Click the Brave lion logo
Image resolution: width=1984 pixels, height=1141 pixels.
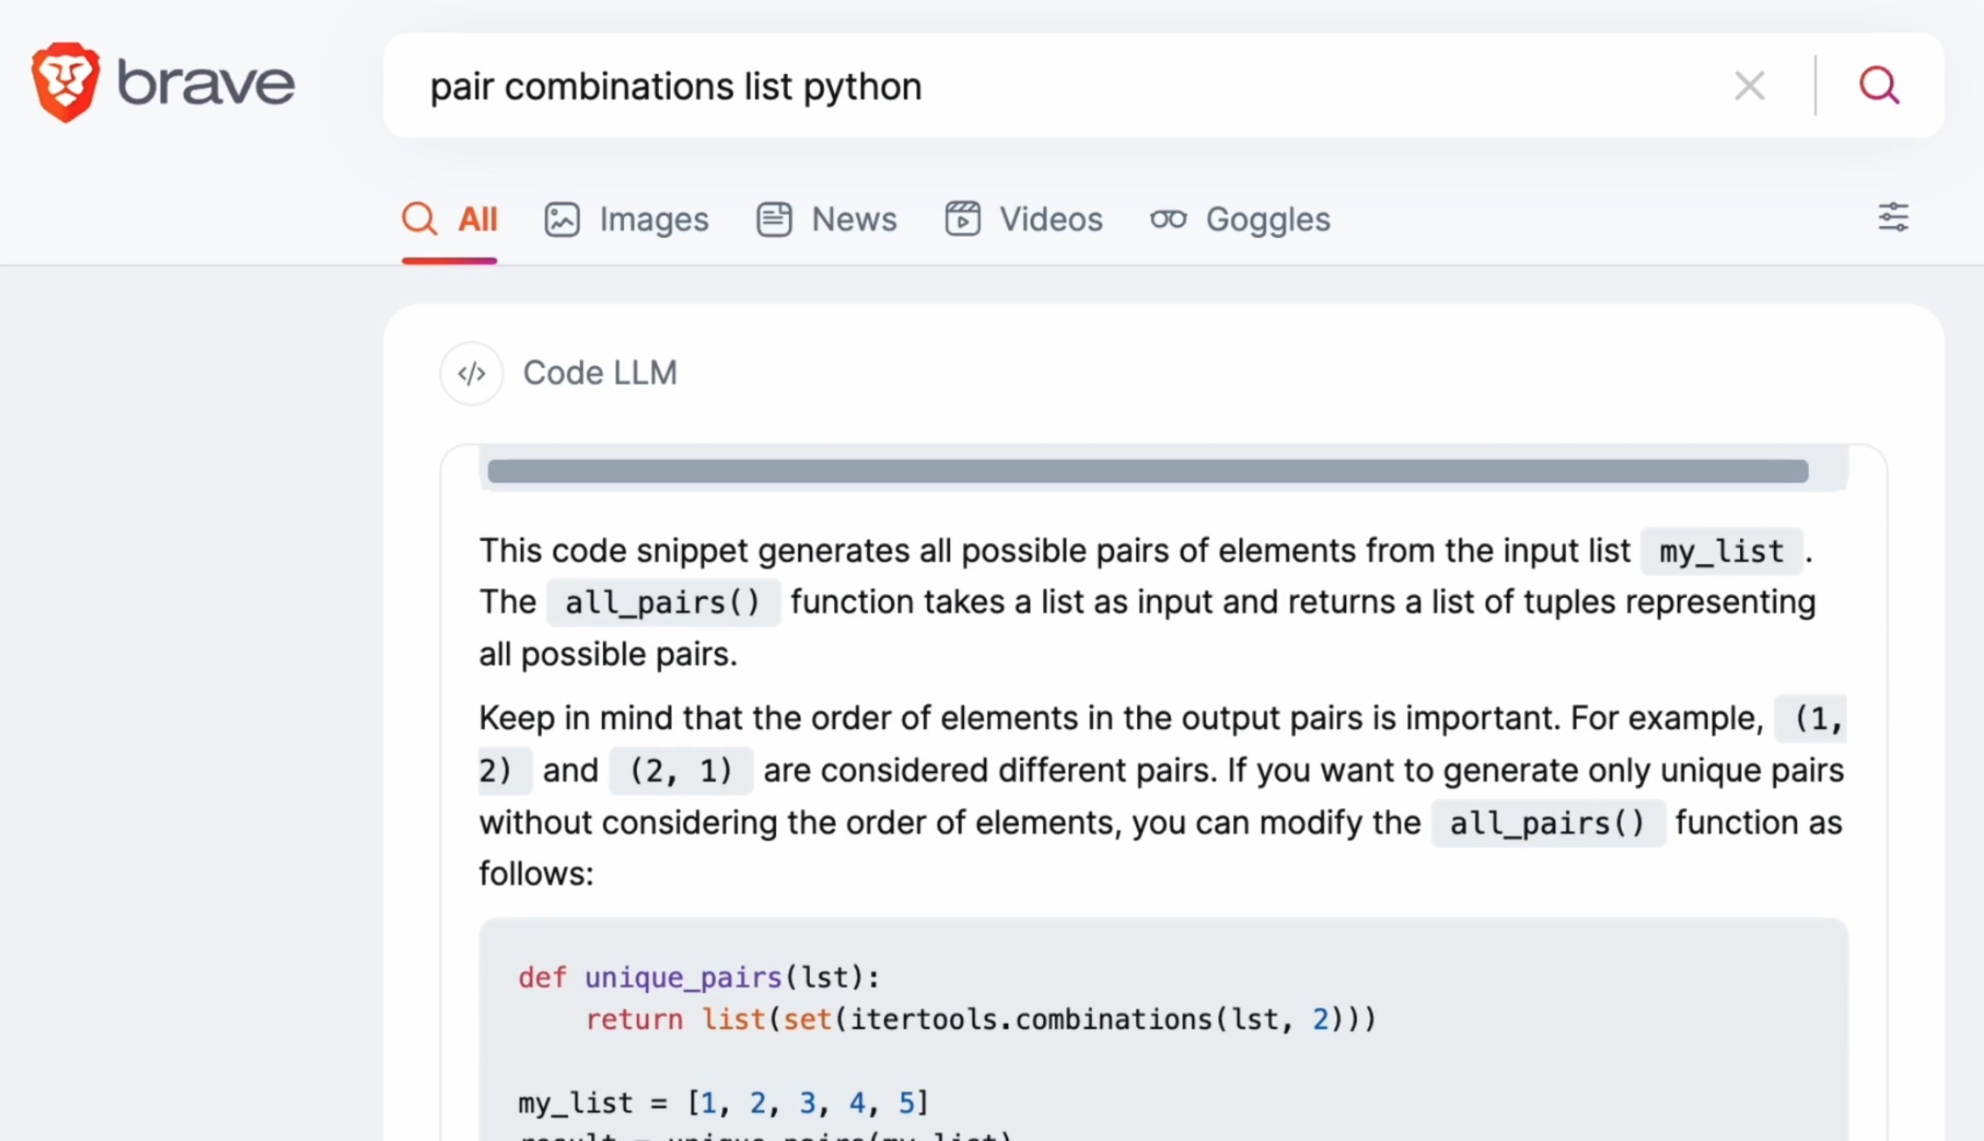pyautogui.click(x=65, y=82)
